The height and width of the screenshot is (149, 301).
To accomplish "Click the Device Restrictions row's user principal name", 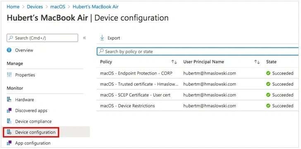I will point(210,106).
